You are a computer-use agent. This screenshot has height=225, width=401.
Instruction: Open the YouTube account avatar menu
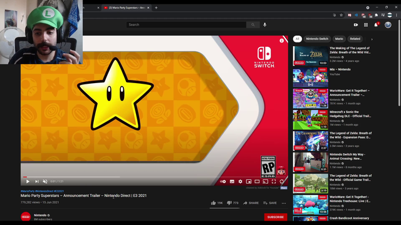pyautogui.click(x=388, y=25)
